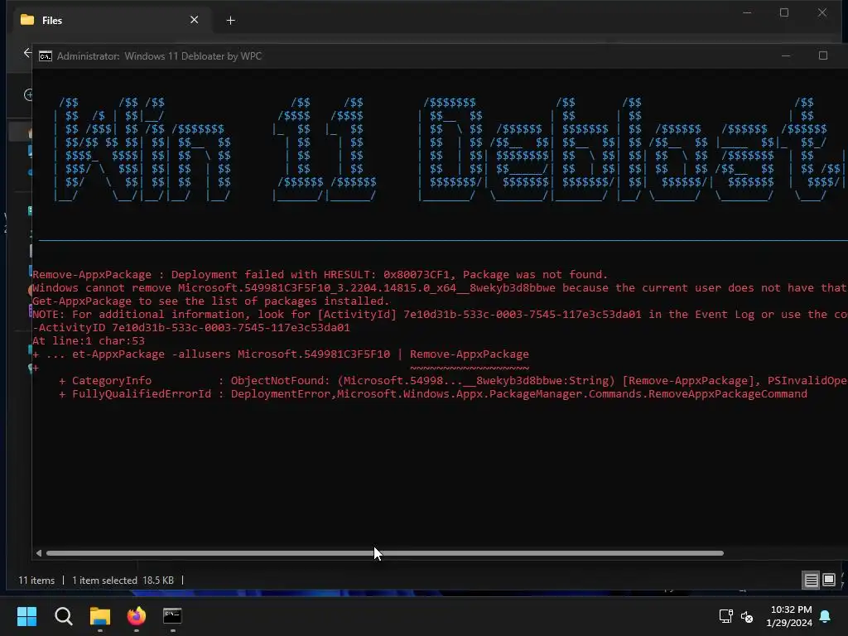Screen dimensions: 848x636
Task: Open the Windows Start menu
Action: click(26, 616)
